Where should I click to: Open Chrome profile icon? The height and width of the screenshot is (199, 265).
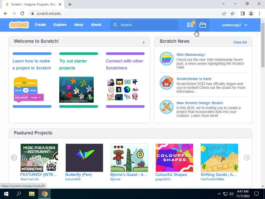[x=251, y=13]
